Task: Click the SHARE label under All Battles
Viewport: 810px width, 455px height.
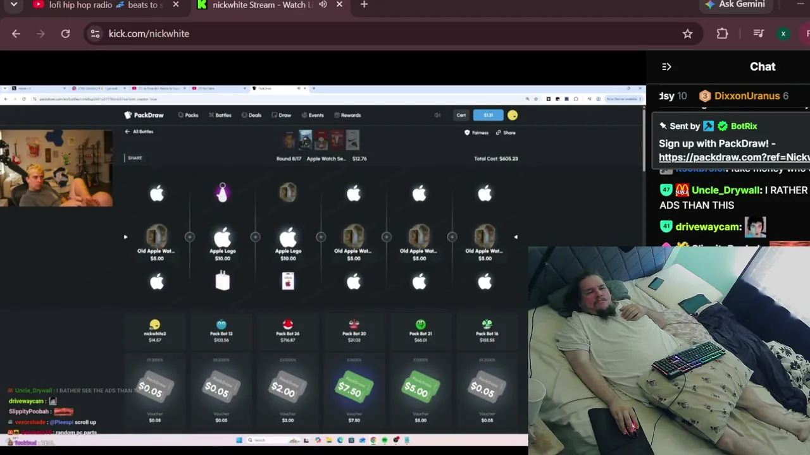Action: pos(135,158)
